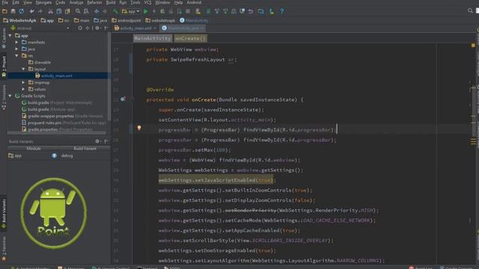Image resolution: width=479 pixels, height=269 pixels.
Task: Click the Paste toolbar icon
Action: (x=67, y=11)
